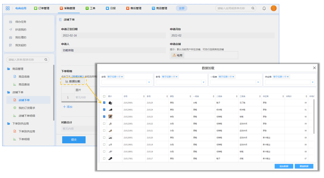The image size is (324, 178).
Task: Uncheck the row with 货号 210125001
Action: click(104, 103)
